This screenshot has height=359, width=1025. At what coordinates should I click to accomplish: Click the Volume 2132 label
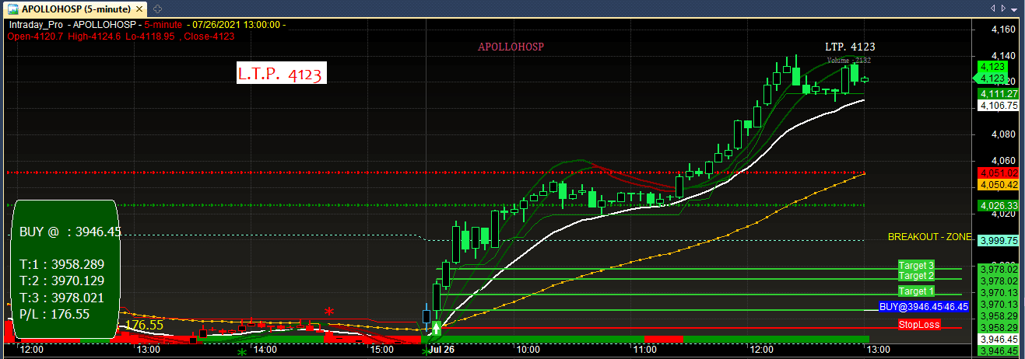click(x=849, y=60)
